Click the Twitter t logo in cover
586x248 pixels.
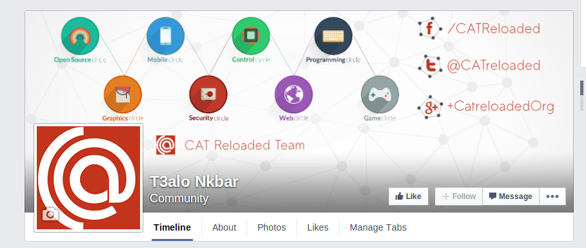pyautogui.click(x=430, y=66)
